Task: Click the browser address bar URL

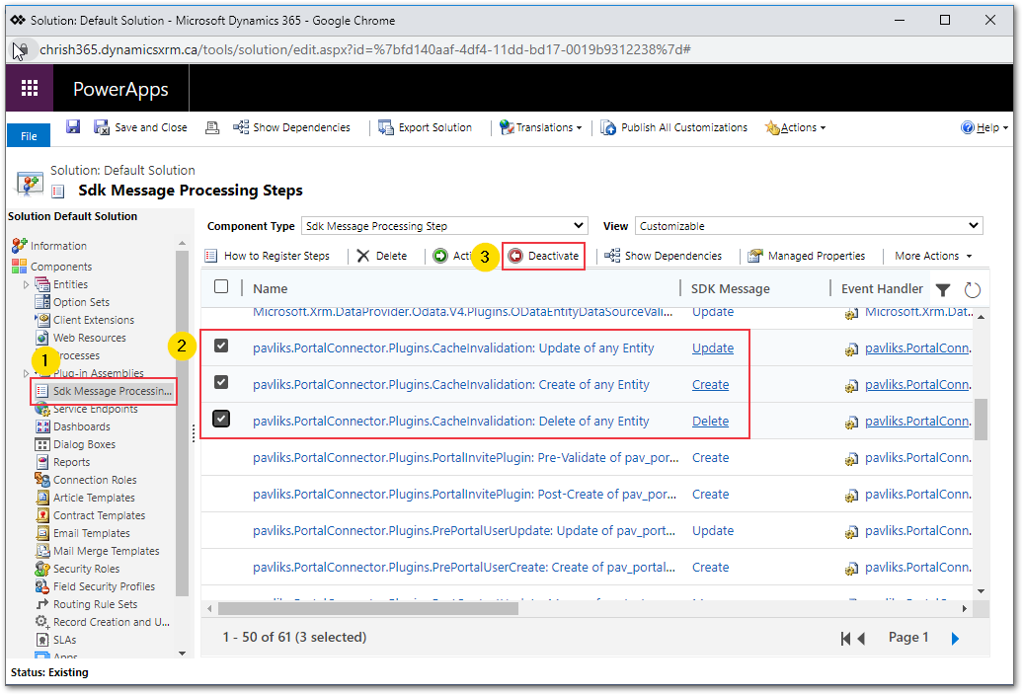Action: point(365,49)
